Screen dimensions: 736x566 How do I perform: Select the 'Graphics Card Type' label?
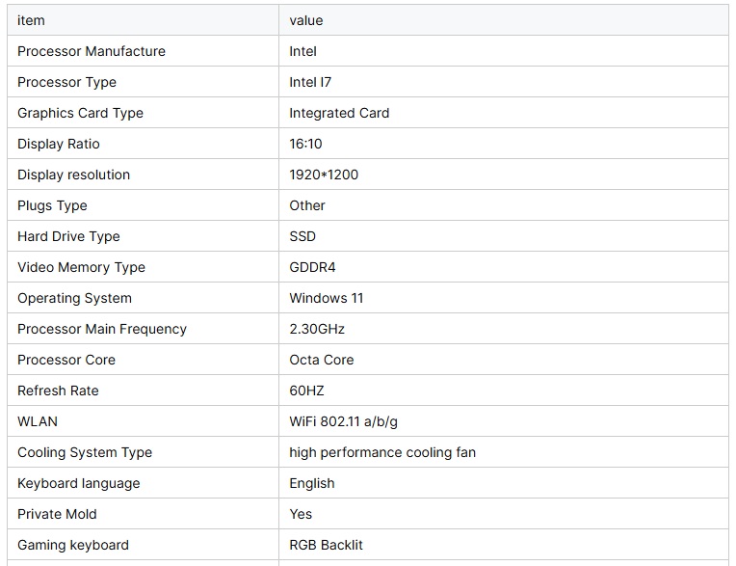point(80,113)
